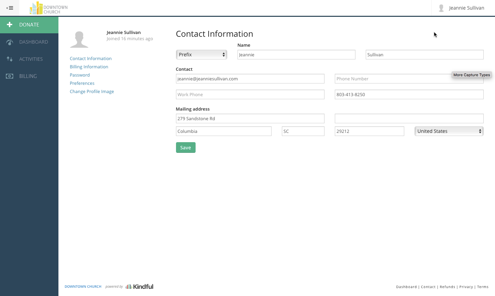
Task: Click the Dashboard footer link
Action: (x=406, y=287)
